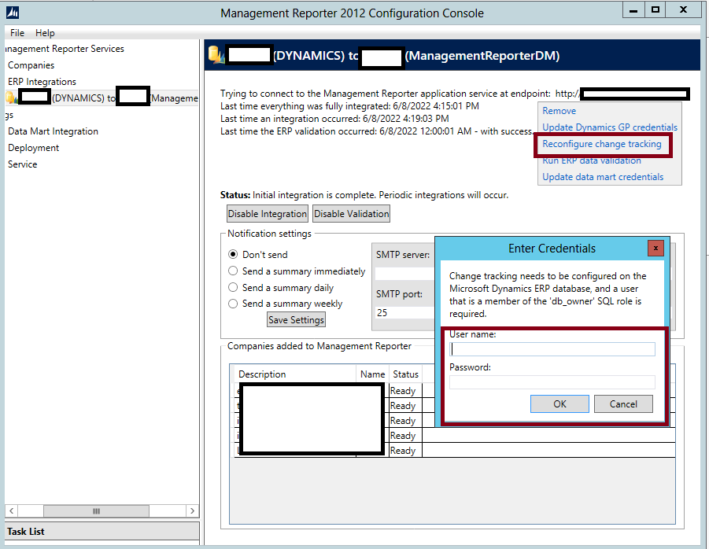Select Management Reporter Services root node
This screenshot has height=549, width=709.
point(65,49)
